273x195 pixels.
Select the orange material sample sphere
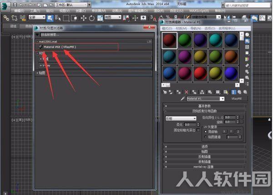point(231,57)
